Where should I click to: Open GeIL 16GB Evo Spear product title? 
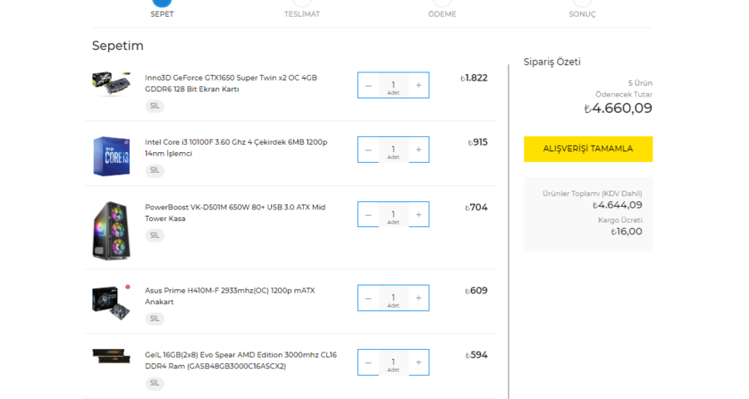coord(241,361)
